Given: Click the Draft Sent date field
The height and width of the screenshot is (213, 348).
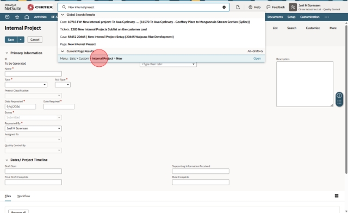Looking at the screenshot, I should [33, 171].
